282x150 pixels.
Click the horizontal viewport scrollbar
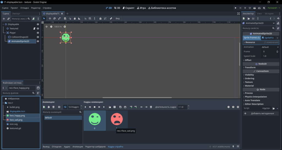pyautogui.click(x=137, y=98)
